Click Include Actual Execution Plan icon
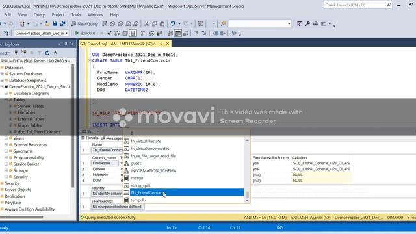Viewport: 416px width, 234px height. tap(144, 33)
